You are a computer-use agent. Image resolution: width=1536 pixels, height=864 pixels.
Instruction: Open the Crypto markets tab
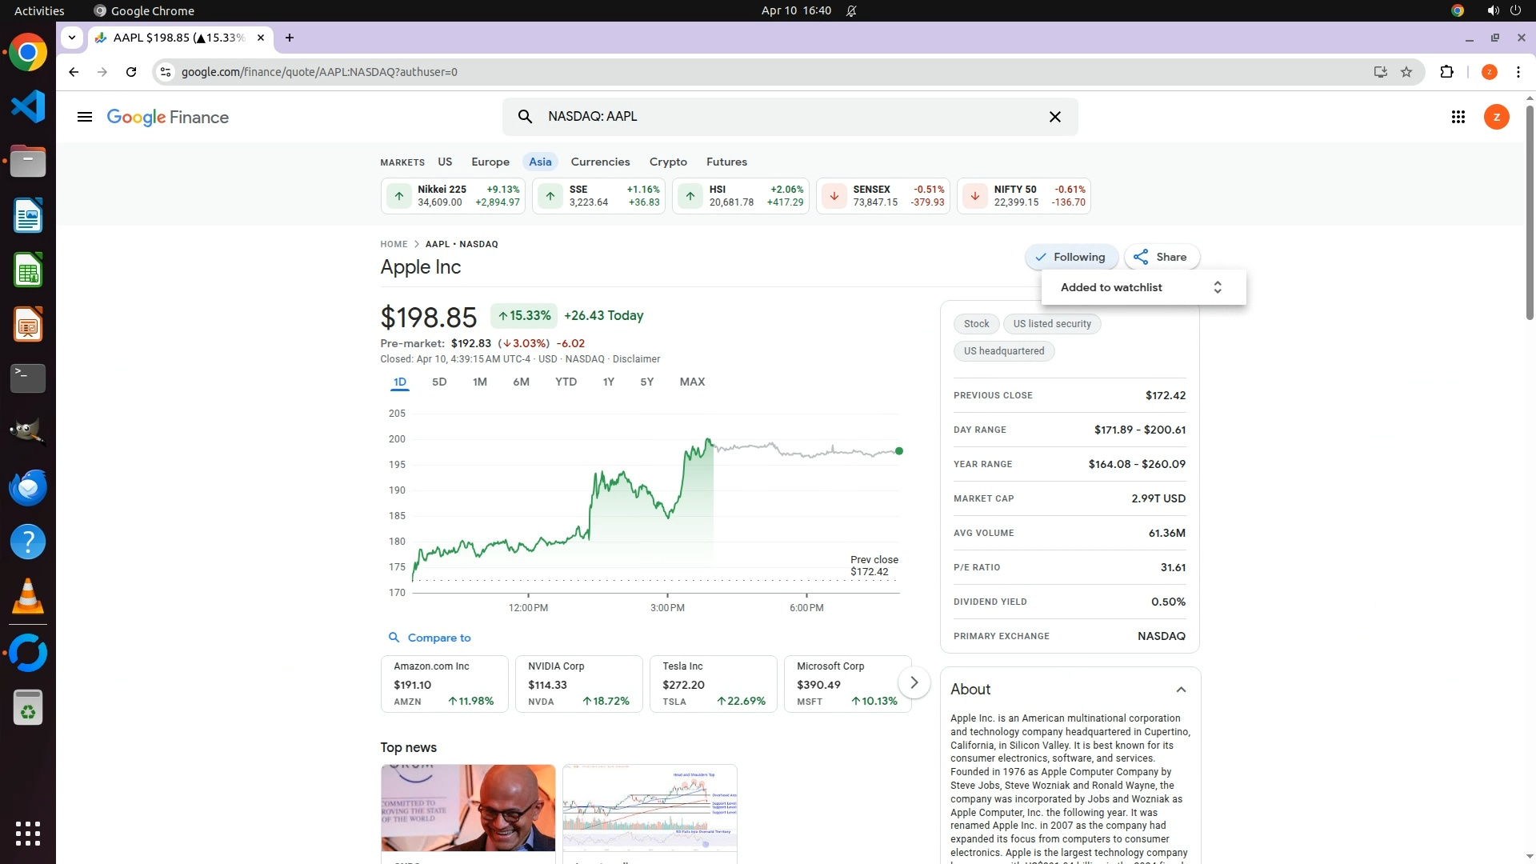[668, 162]
